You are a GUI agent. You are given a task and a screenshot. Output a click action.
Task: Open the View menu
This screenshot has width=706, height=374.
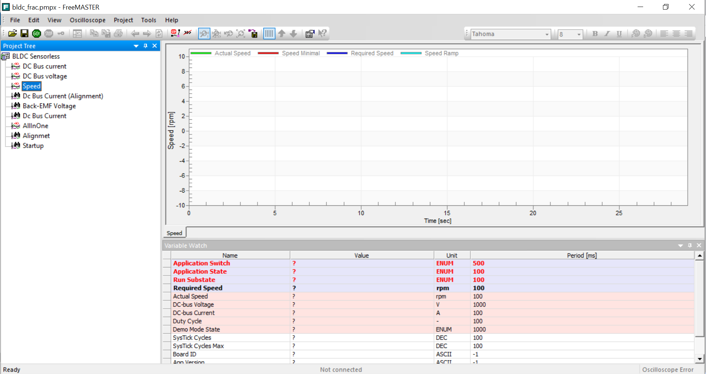54,20
